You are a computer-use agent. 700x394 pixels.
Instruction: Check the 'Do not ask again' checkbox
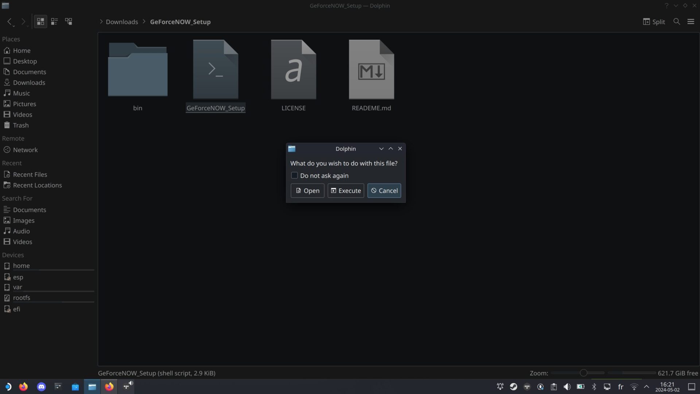[294, 175]
